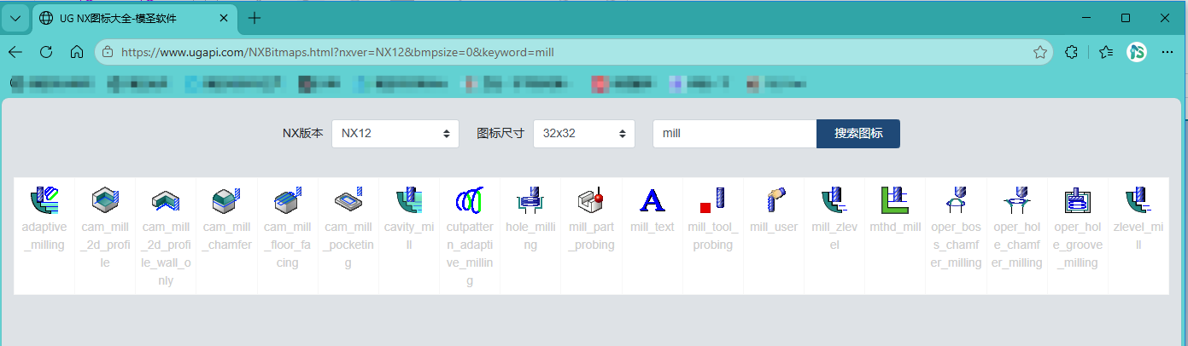Select the mill_user icon
The height and width of the screenshot is (346, 1188).
pos(774,200)
